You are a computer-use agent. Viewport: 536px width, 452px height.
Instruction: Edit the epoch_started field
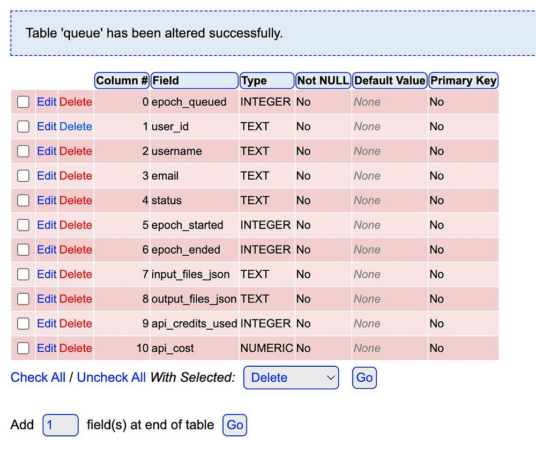pos(47,225)
